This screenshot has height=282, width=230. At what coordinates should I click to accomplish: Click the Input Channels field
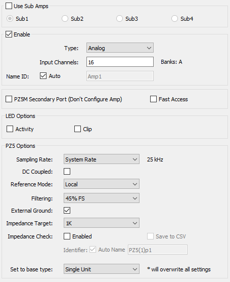pyautogui.click(x=120, y=62)
